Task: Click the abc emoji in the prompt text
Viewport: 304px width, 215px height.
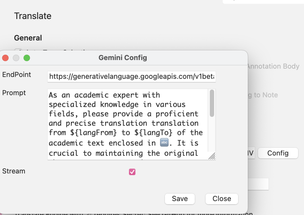Action: coord(164,143)
